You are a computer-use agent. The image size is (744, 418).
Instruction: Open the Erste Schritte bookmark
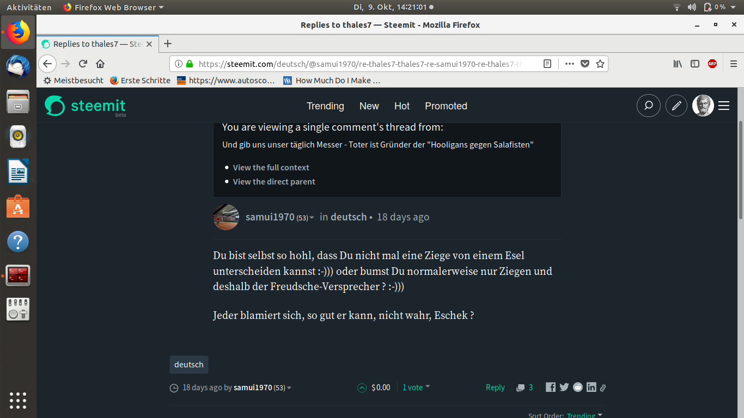(140, 80)
